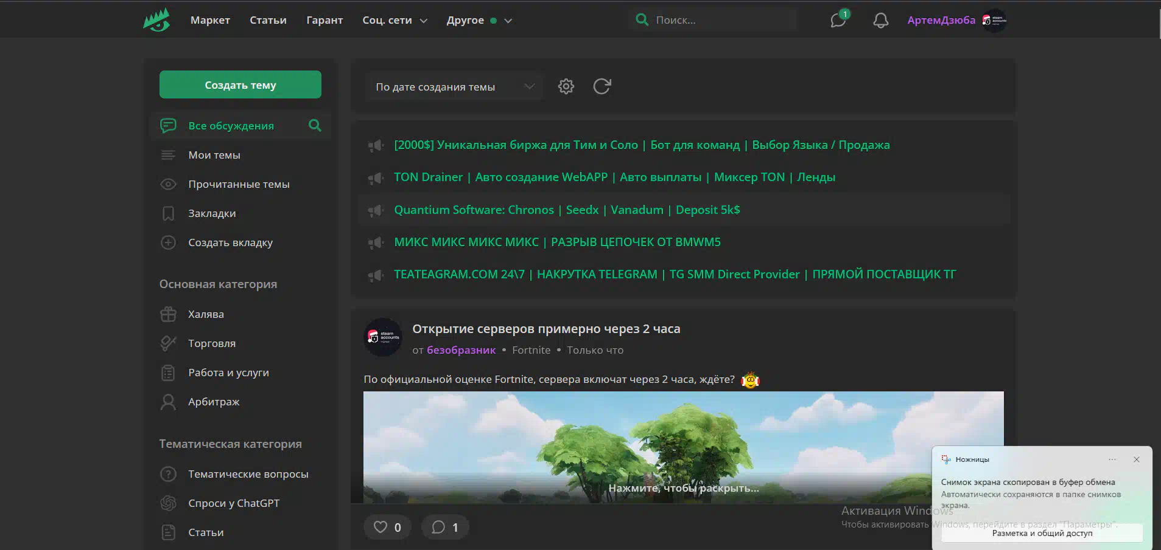Open 'Закладки' in the sidebar
Viewport: 1161px width, 550px height.
point(212,213)
